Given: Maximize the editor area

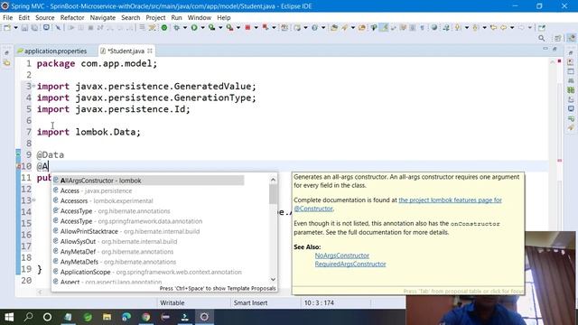Looking at the screenshot, I should 555,49.
